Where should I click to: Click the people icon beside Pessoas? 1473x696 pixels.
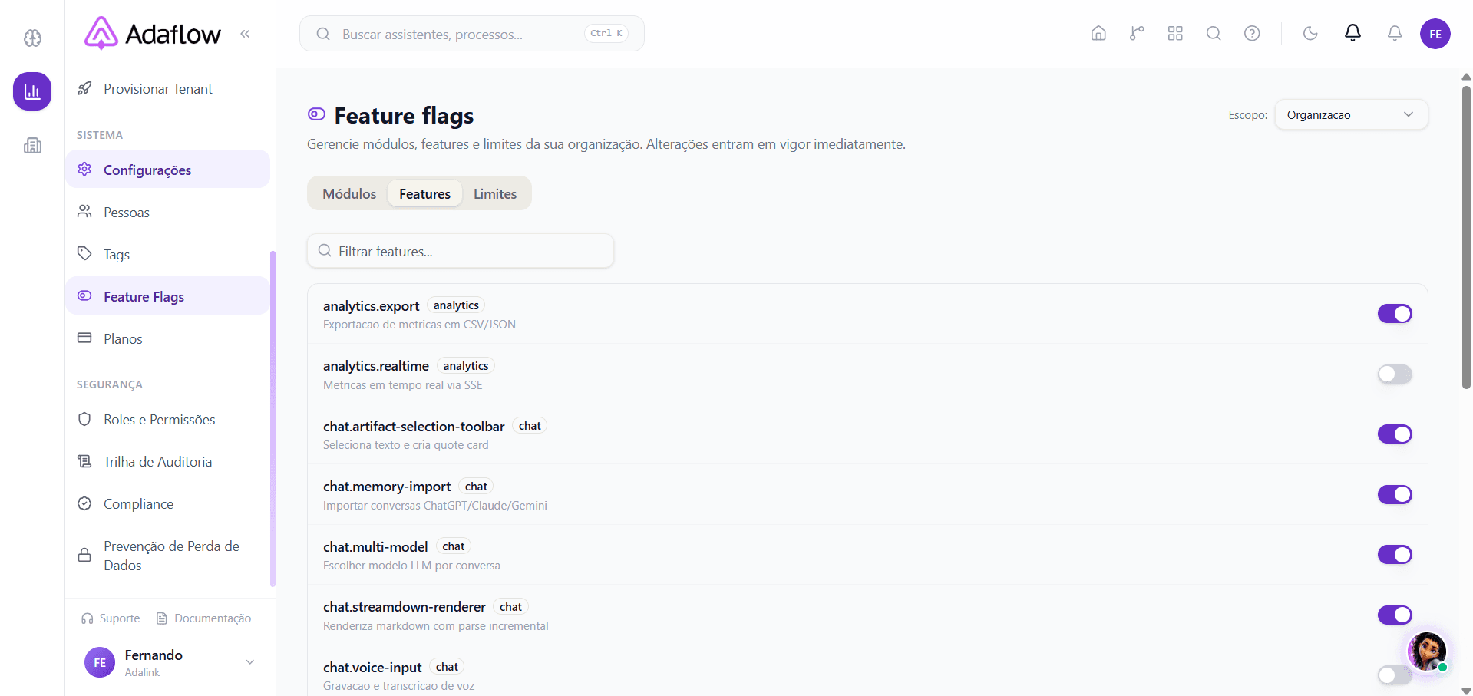click(x=84, y=211)
